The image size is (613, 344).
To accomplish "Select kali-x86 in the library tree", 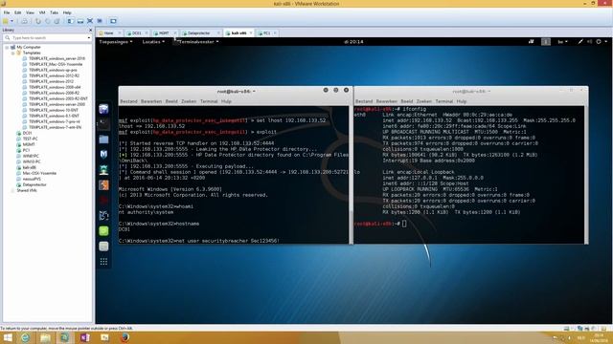I will click(30, 167).
